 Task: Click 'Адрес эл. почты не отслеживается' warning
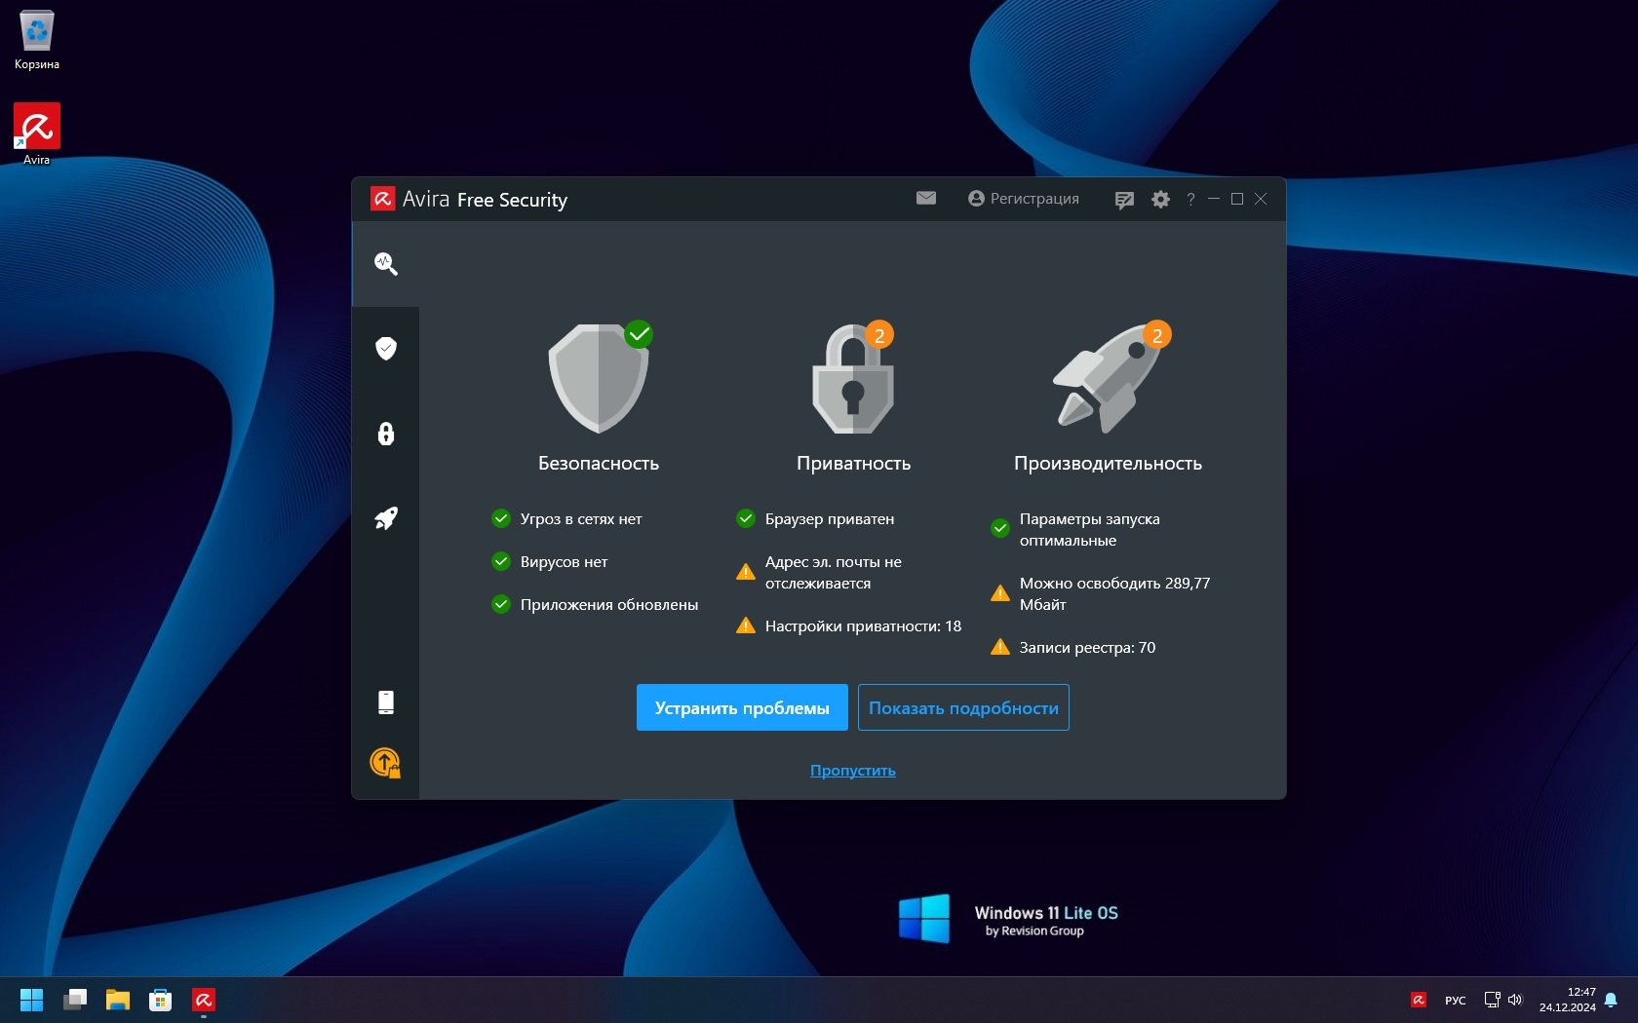click(x=819, y=573)
